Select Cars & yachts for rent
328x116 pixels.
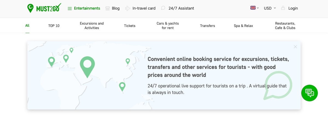[168, 26]
